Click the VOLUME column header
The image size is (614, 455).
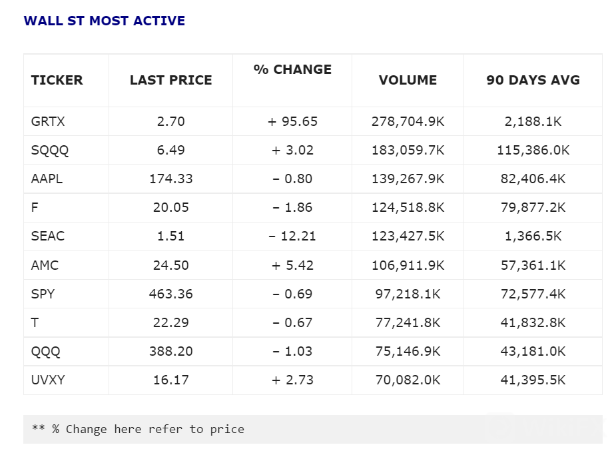pos(408,80)
